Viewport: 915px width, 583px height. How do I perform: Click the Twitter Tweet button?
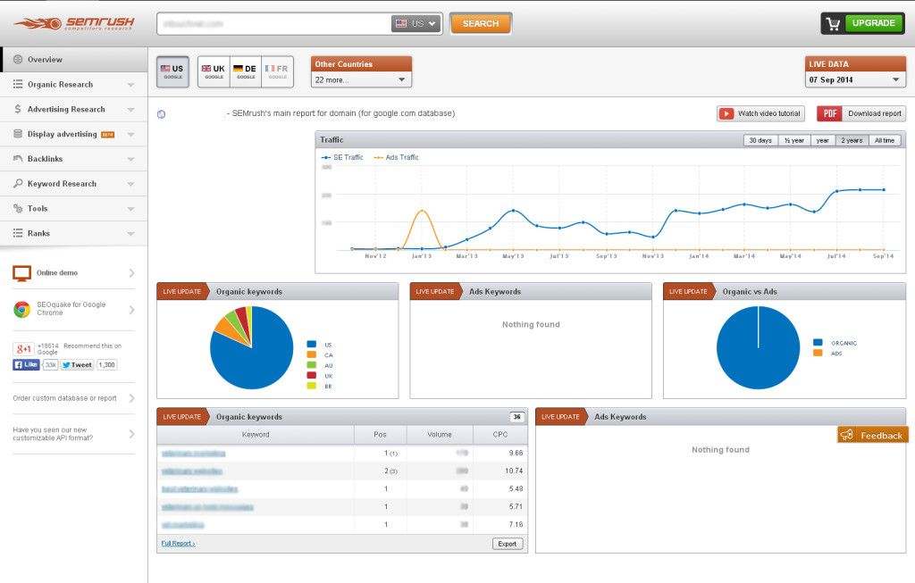[x=77, y=365]
